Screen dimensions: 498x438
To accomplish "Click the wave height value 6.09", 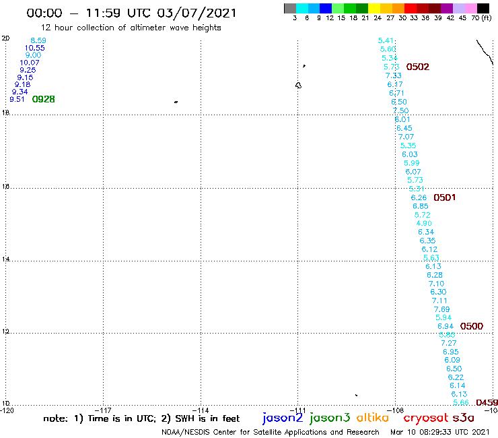I will pyautogui.click(x=452, y=360).
